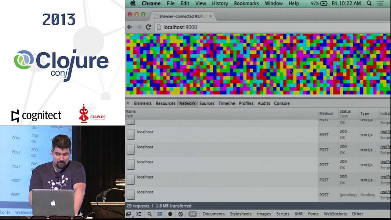Image resolution: width=391 pixels, height=220 pixels.
Task: Sort by the Type column header
Action: (x=368, y=113)
